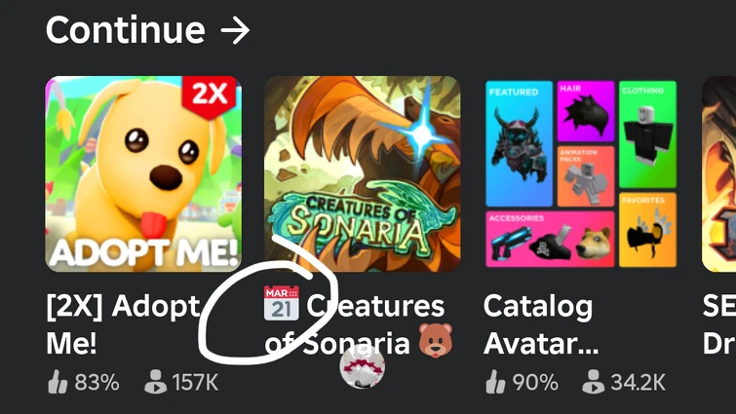Viewport: 736px width, 414px height.
Task: Open the Creatures of Sonaria game thumbnail
Action: pyautogui.click(x=363, y=174)
